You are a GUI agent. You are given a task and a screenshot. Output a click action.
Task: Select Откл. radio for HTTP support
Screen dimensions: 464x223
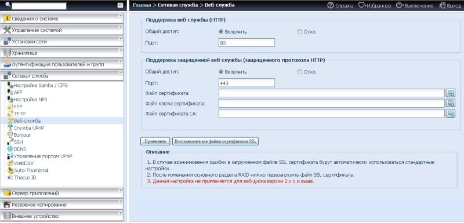click(x=299, y=32)
